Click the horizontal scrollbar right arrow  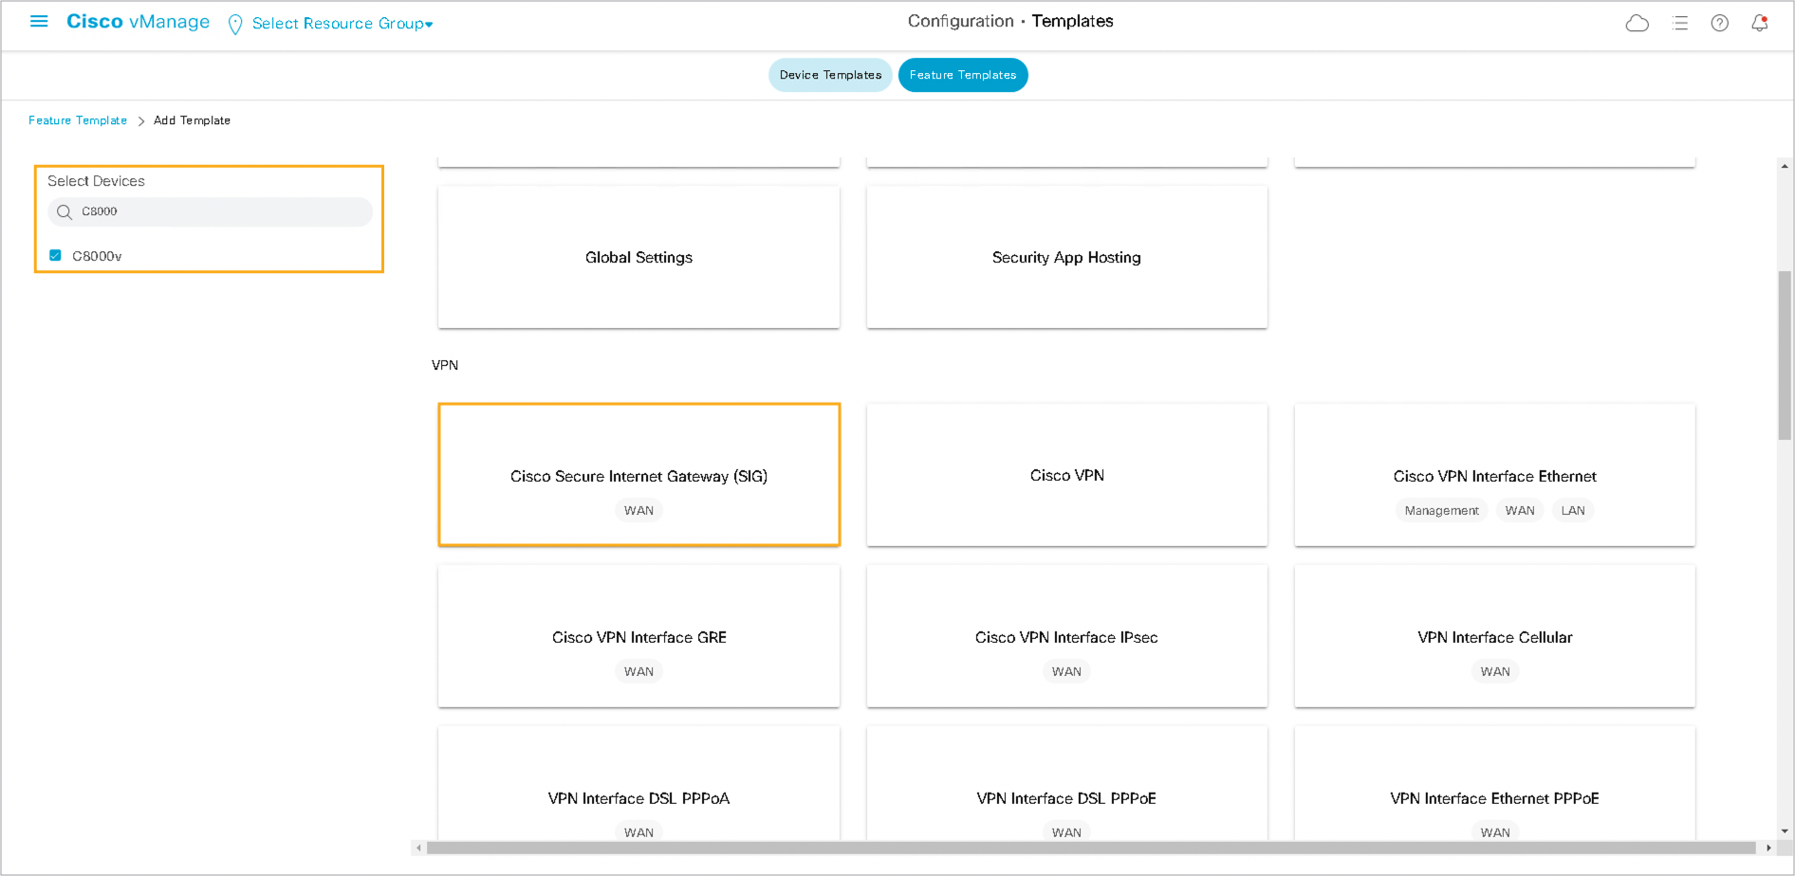coord(1768,848)
